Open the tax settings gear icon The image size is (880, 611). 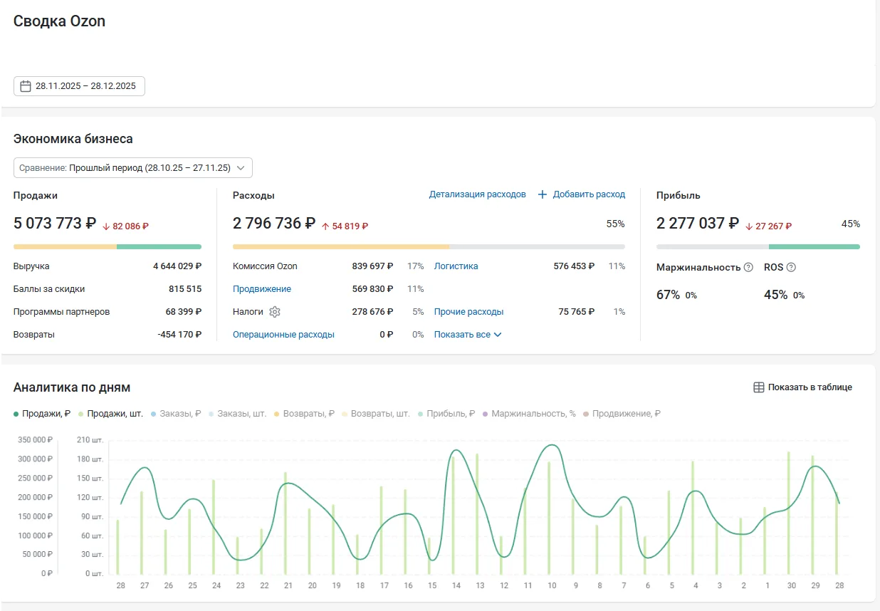[275, 312]
